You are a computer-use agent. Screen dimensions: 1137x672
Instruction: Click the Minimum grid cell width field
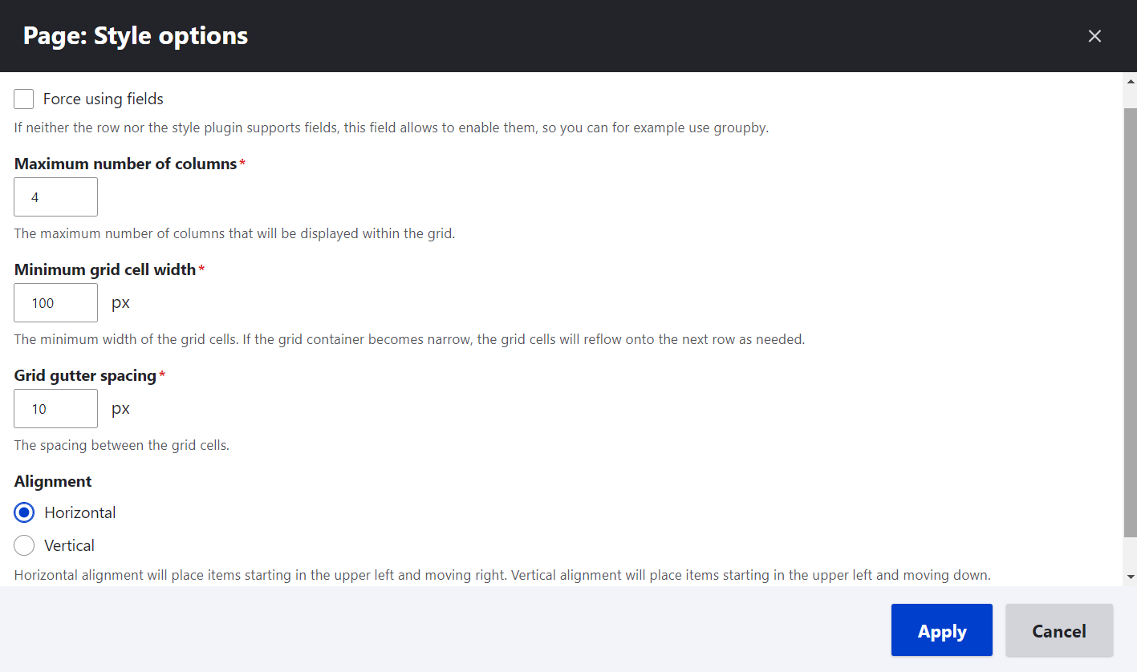[55, 302]
